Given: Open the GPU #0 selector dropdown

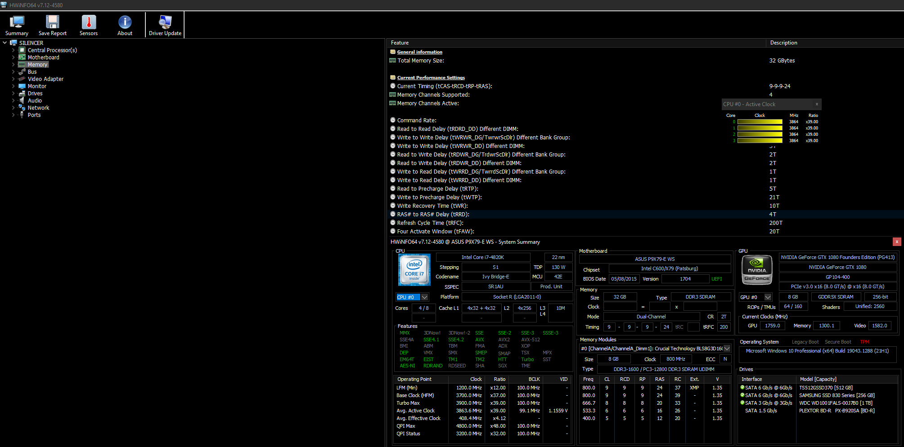Looking at the screenshot, I should 768,297.
